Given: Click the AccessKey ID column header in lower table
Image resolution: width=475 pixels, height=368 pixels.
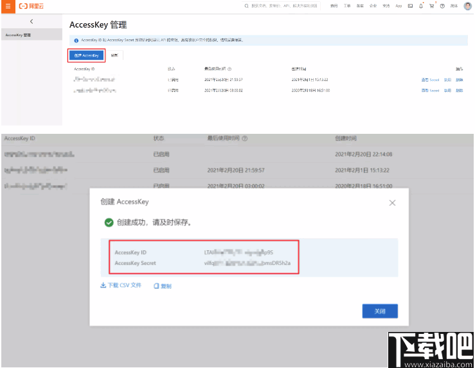Looking at the screenshot, I should (x=20, y=138).
